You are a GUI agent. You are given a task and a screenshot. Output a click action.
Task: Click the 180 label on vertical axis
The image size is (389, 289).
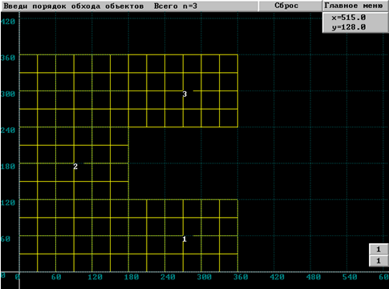(8, 167)
